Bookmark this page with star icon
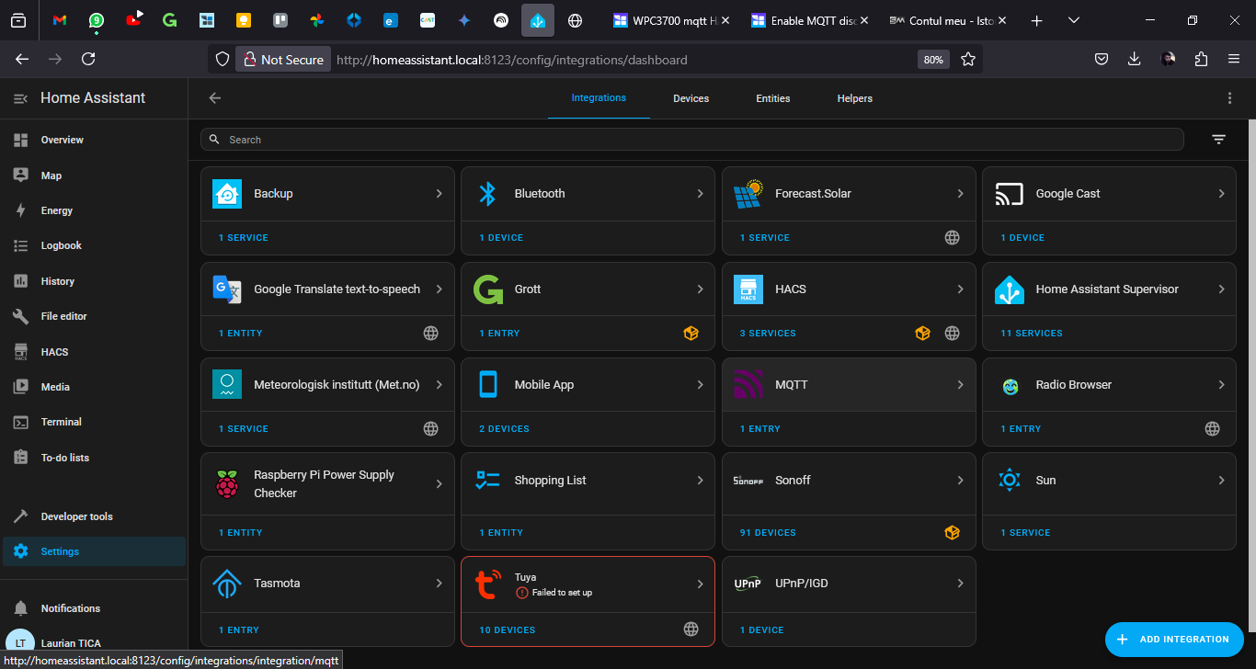The width and height of the screenshot is (1256, 669). coord(968,60)
